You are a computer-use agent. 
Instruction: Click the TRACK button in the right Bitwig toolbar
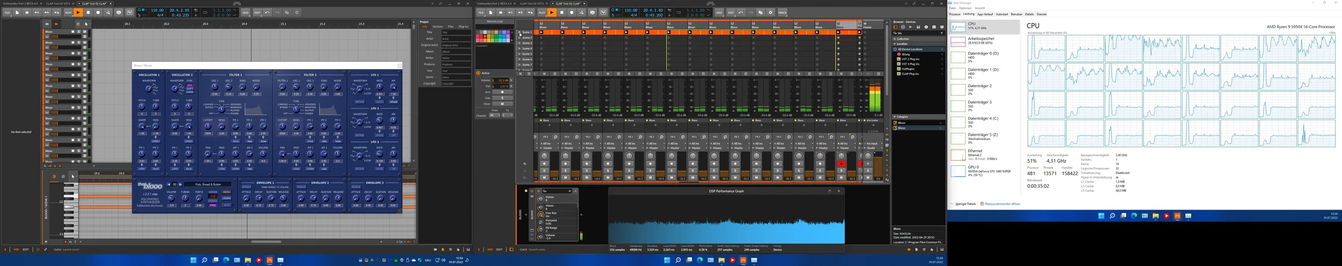(x=782, y=13)
